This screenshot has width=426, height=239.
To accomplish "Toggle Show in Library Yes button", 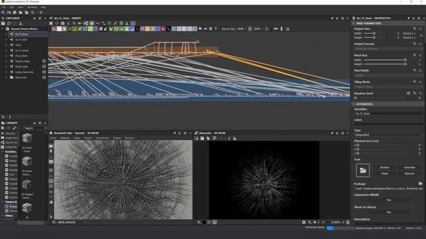I will point(389,212).
